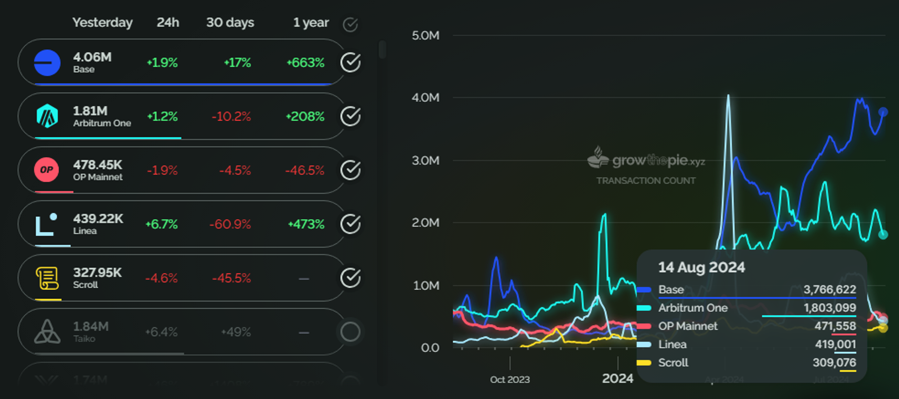
Task: Enable Taiko chain empty circle toggle
Action: [351, 332]
